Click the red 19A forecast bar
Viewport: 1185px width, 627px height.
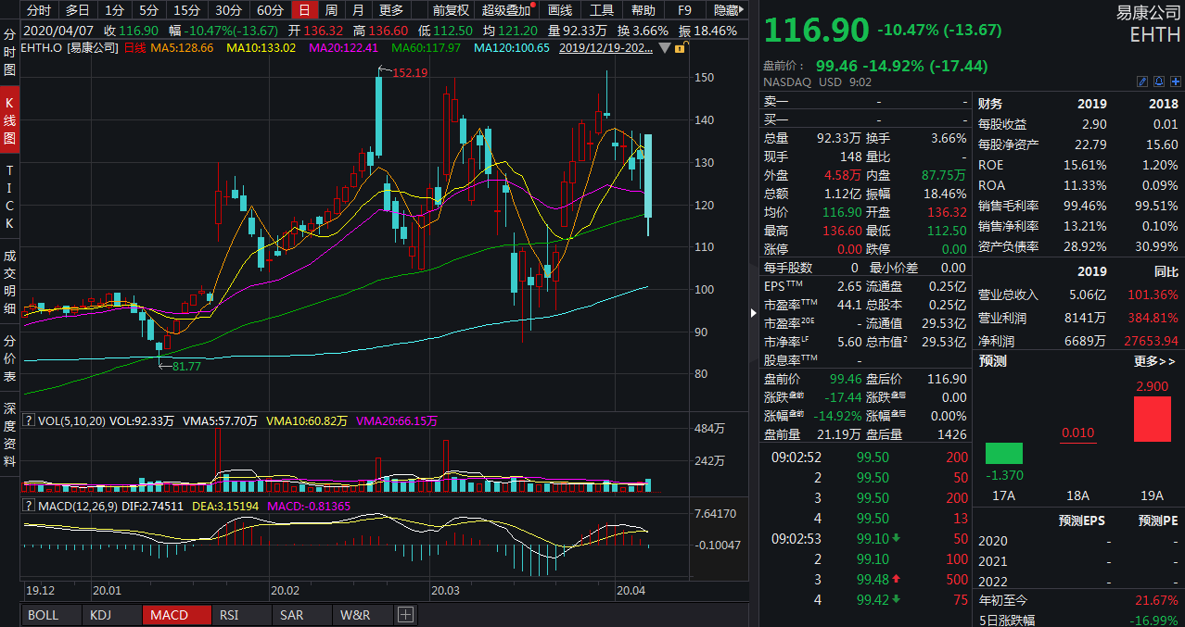(1153, 419)
